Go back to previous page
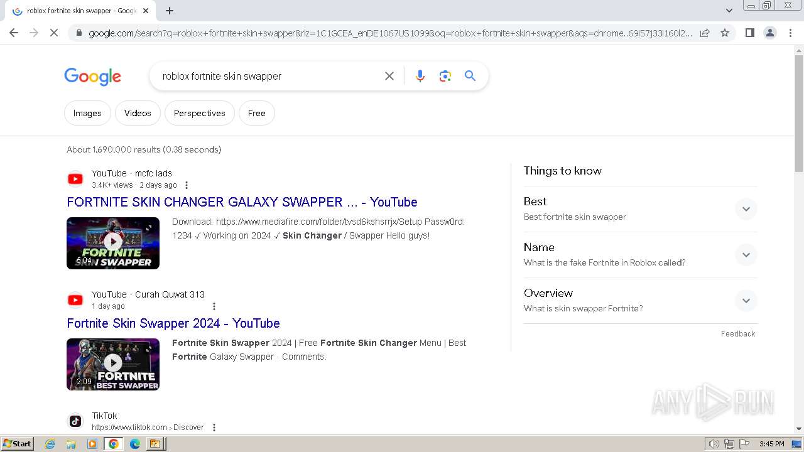The width and height of the screenshot is (804, 452). click(x=14, y=33)
